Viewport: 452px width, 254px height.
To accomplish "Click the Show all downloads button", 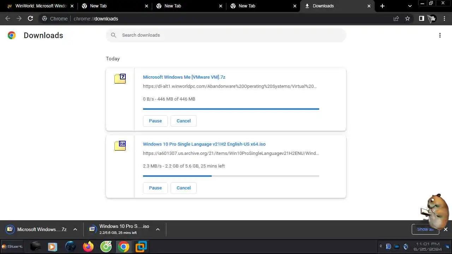I will [x=425, y=229].
